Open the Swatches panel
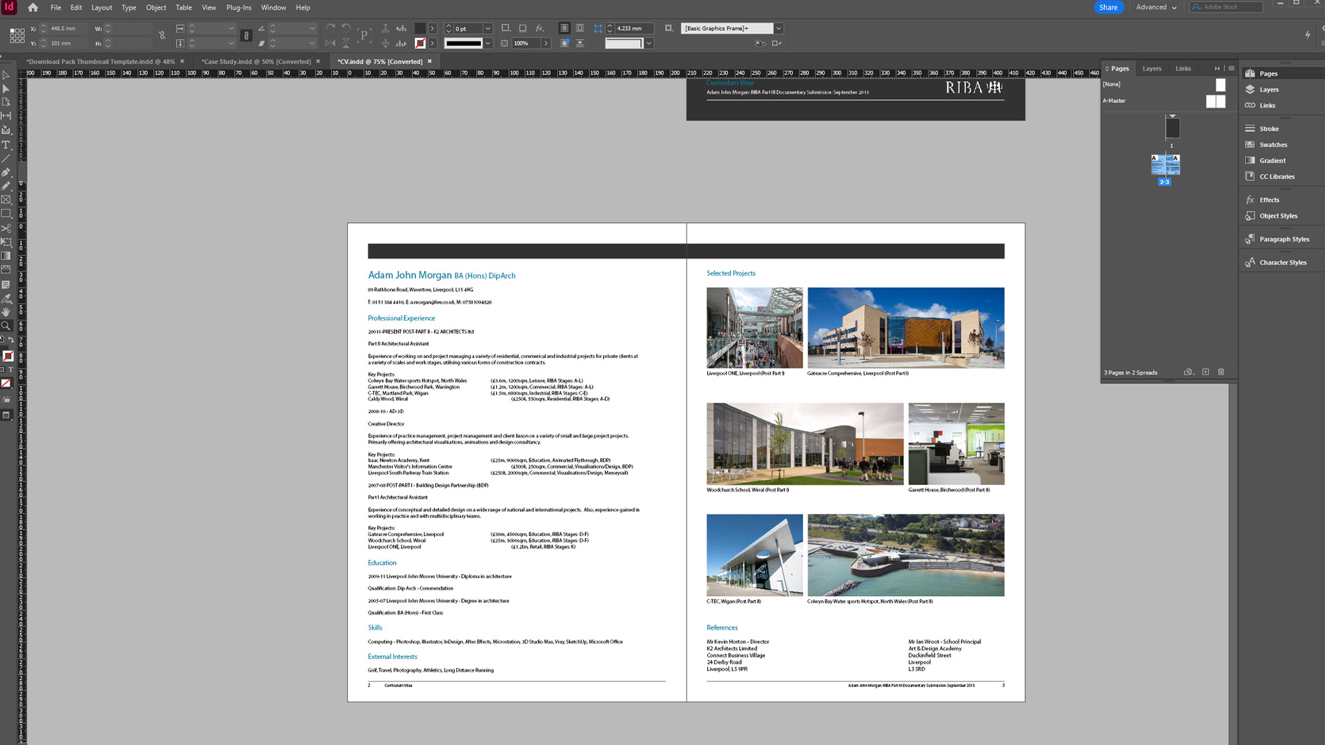Screen dimensions: 1325x745 (1272, 144)
